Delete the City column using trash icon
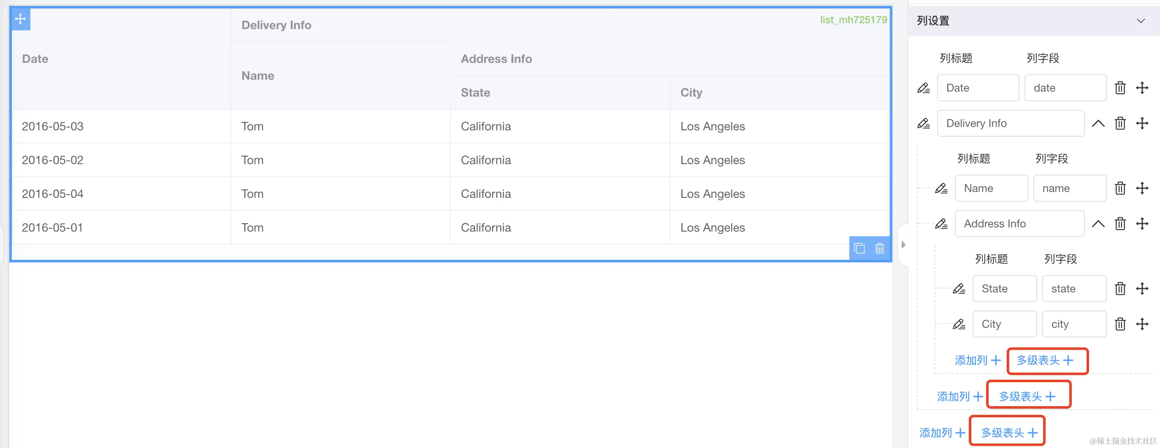Screen dimensions: 1160x448 [x=1120, y=324]
